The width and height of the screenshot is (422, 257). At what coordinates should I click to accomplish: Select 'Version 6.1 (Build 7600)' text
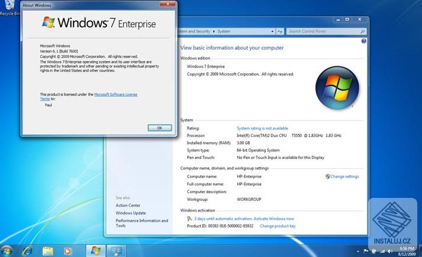(x=59, y=51)
